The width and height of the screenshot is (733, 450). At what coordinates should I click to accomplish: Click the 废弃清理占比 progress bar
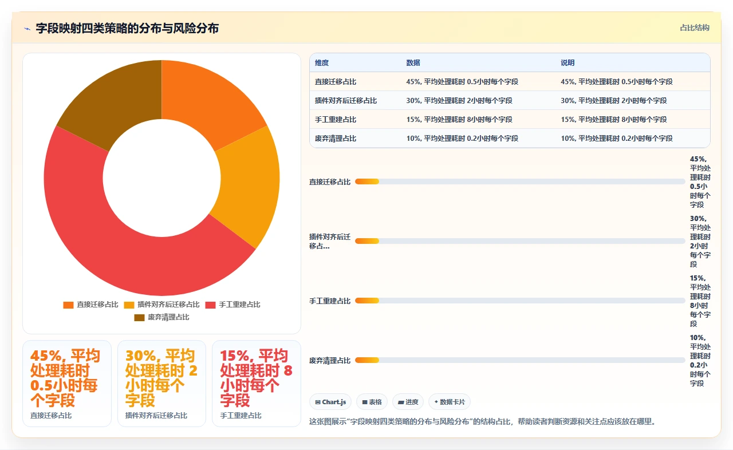click(520, 360)
